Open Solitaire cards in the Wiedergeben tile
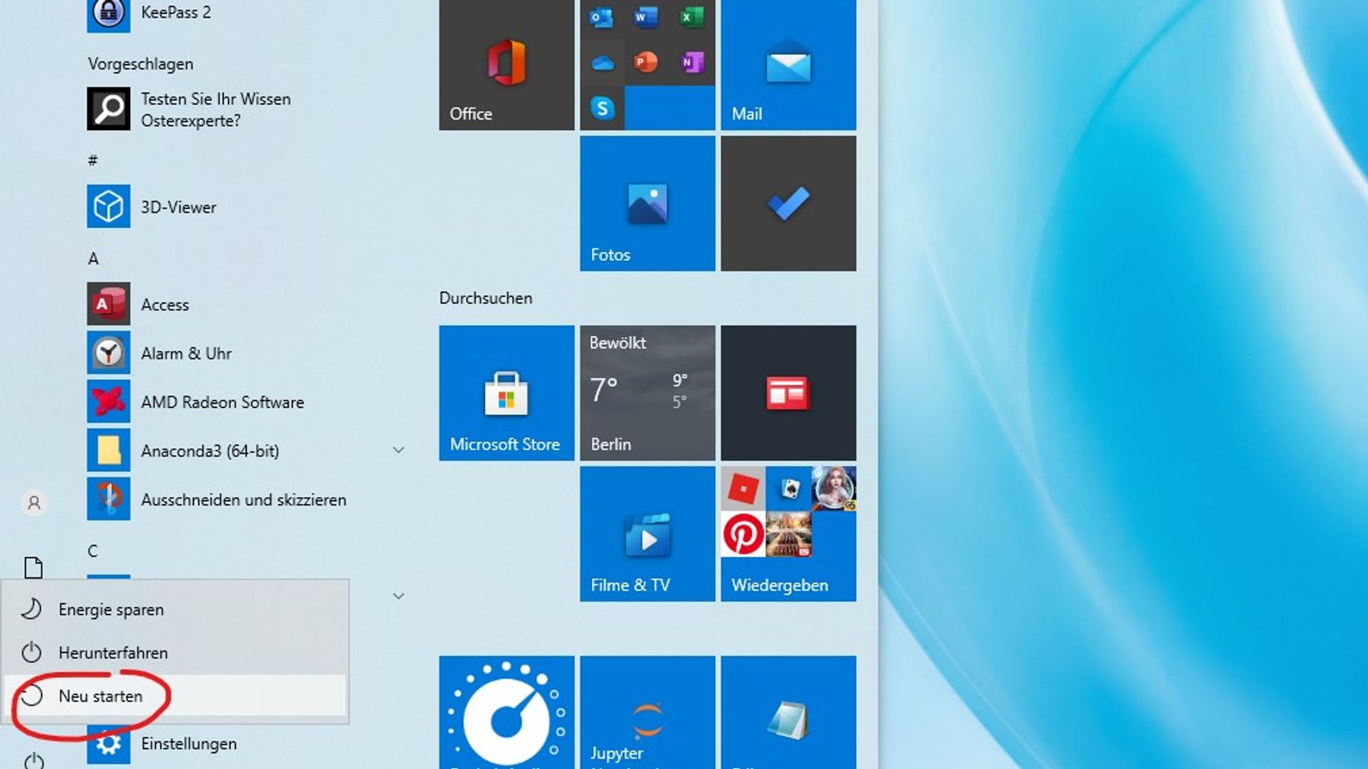The image size is (1368, 769). click(788, 489)
